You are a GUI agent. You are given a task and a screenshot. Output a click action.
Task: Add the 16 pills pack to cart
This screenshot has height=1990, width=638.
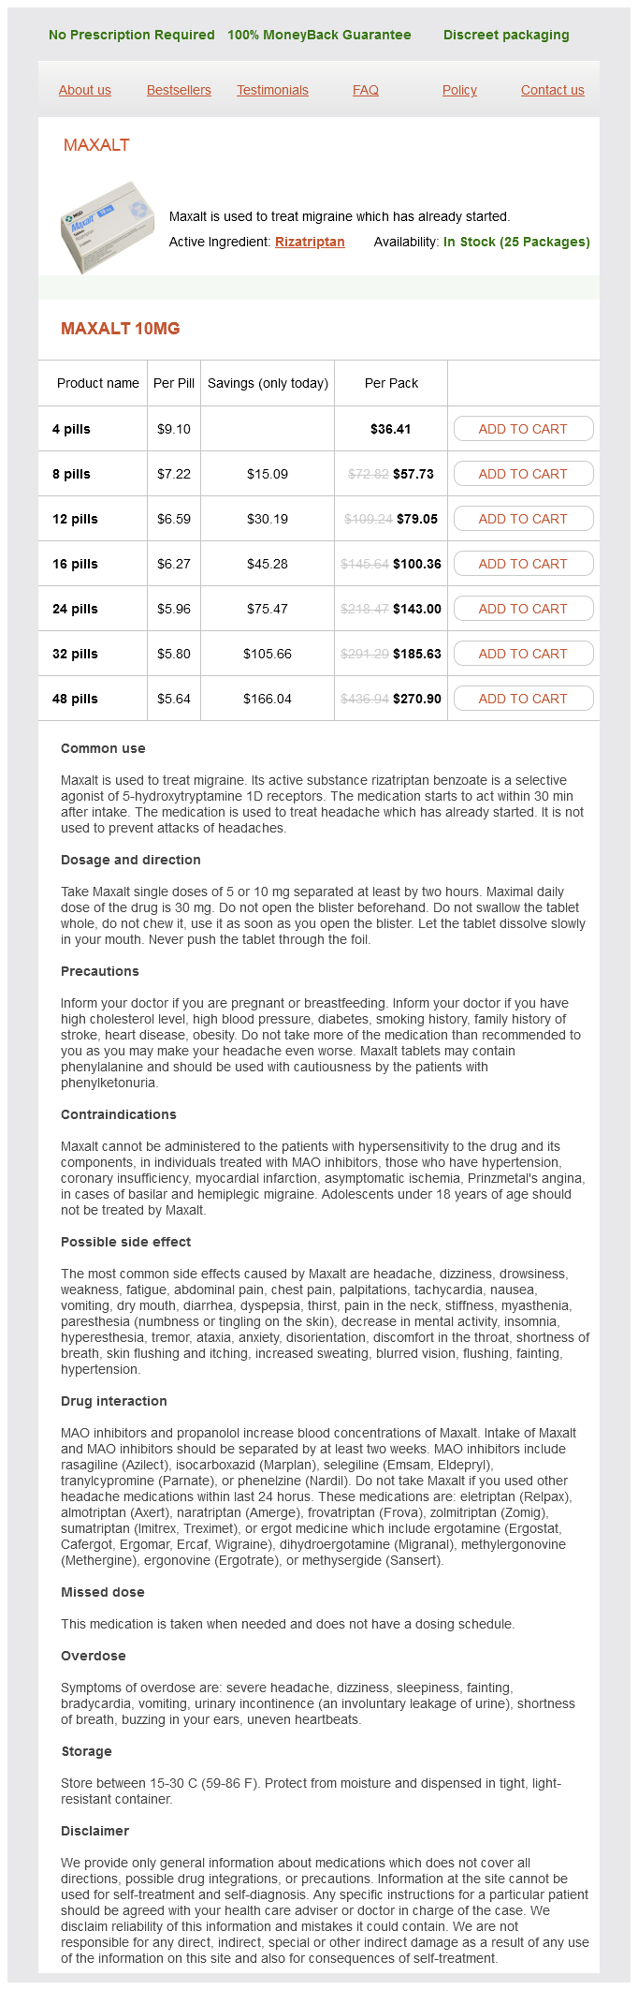523,564
